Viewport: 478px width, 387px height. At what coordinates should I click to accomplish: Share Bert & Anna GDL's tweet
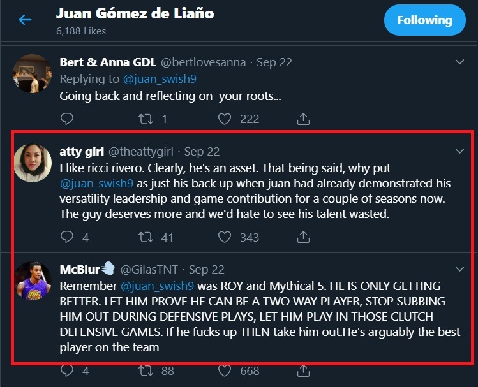[304, 119]
